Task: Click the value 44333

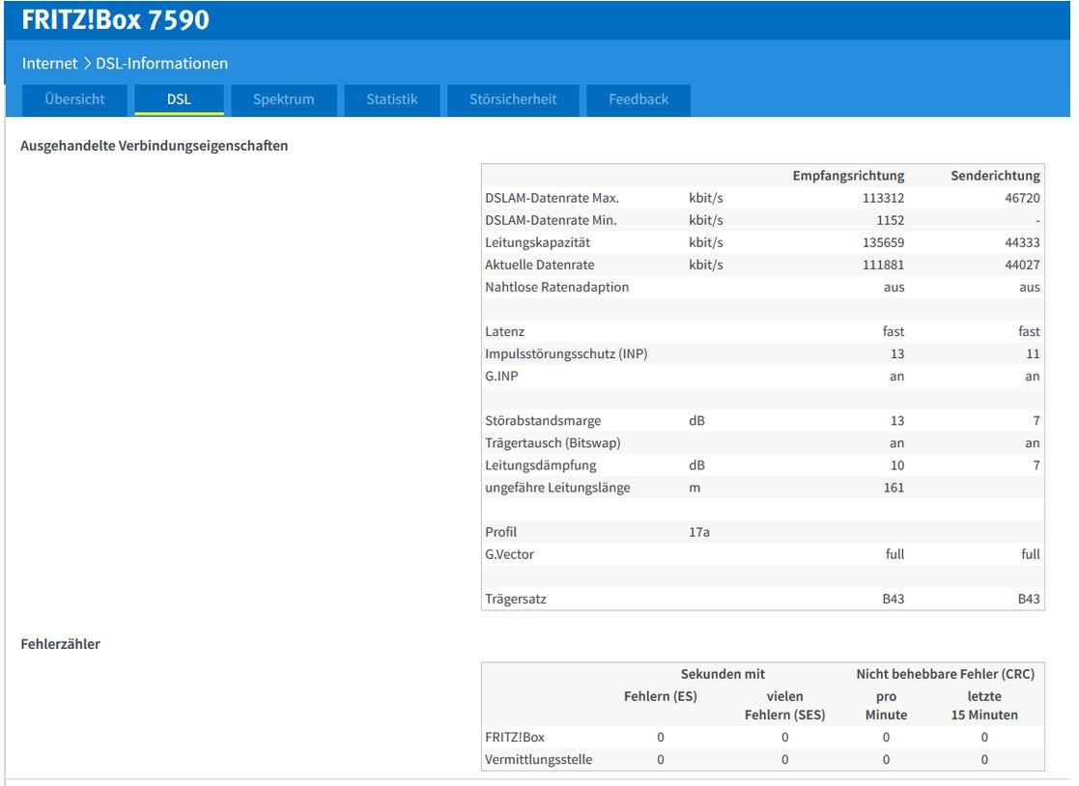Action: [1022, 242]
